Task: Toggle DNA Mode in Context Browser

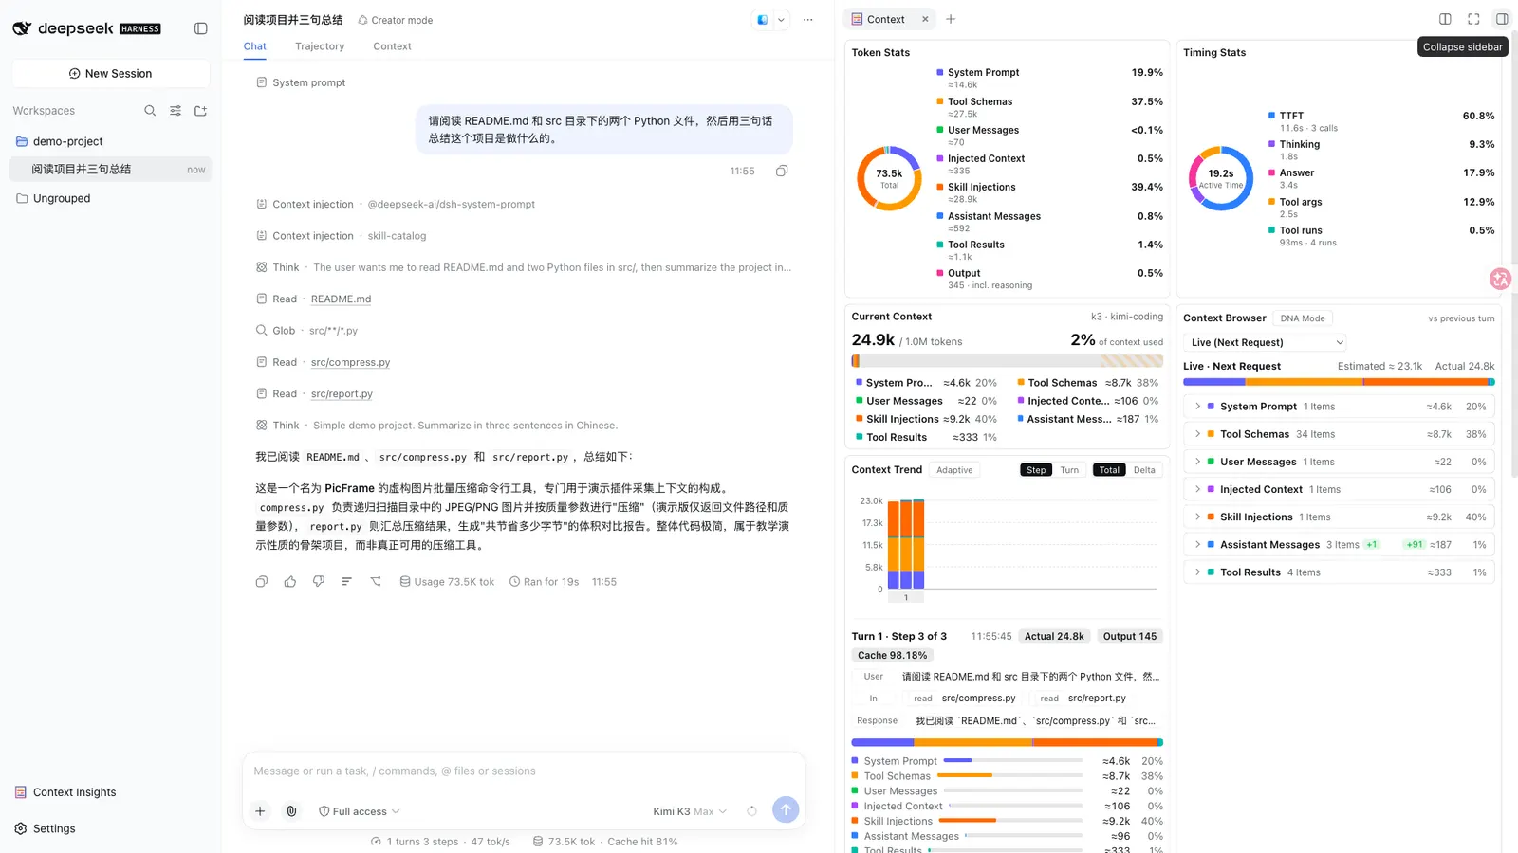Action: coord(1302,318)
